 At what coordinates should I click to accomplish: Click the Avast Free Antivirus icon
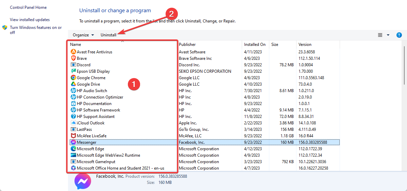[x=73, y=52]
